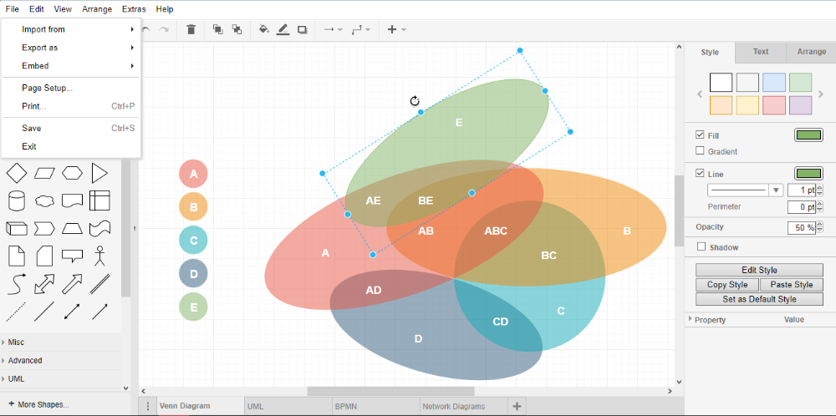Switch to the Text tab
This screenshot has height=416, width=836.
tap(761, 52)
